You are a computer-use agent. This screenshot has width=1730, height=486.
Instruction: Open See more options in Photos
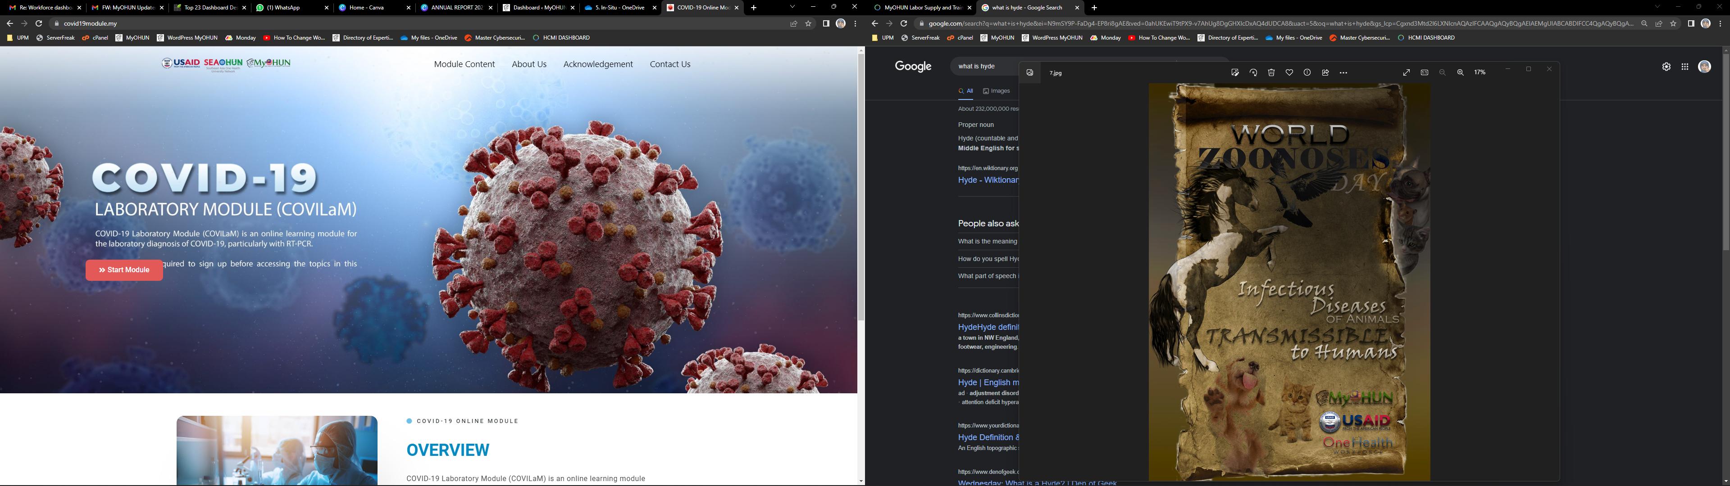[x=1343, y=72]
